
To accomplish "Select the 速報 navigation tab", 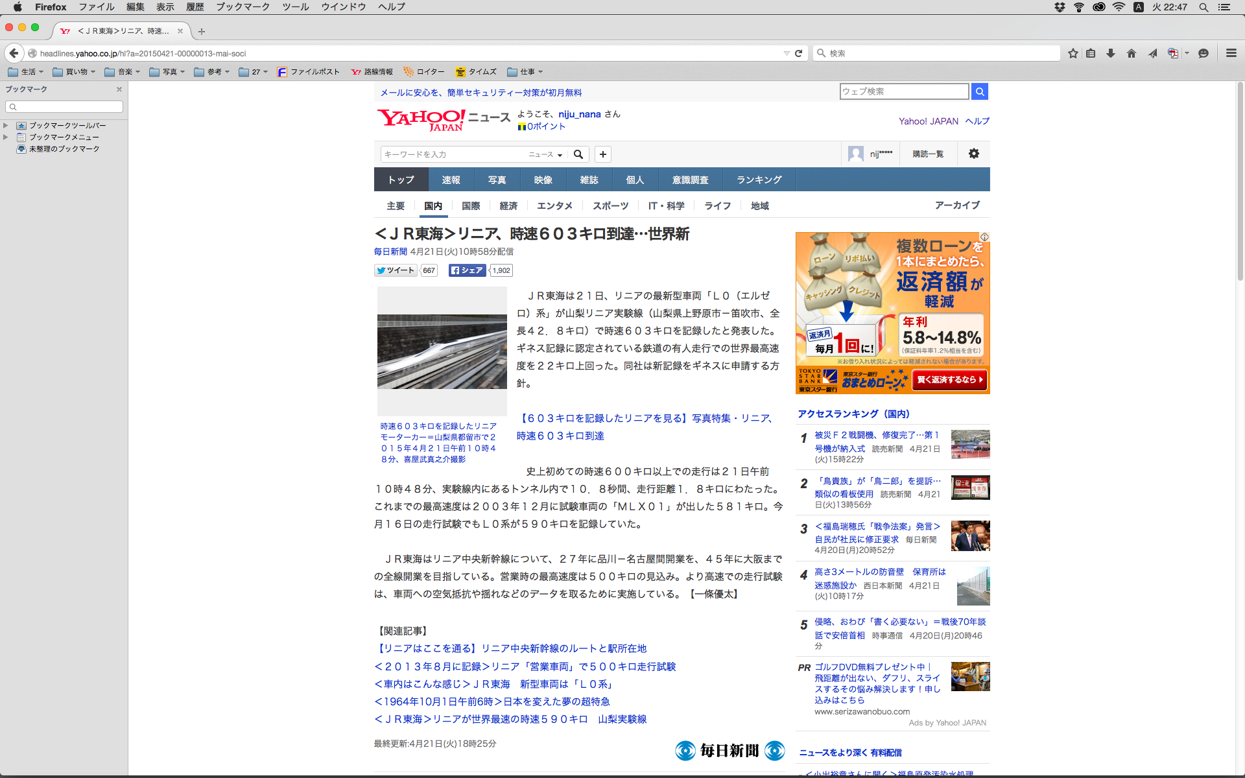I will click(x=451, y=180).
